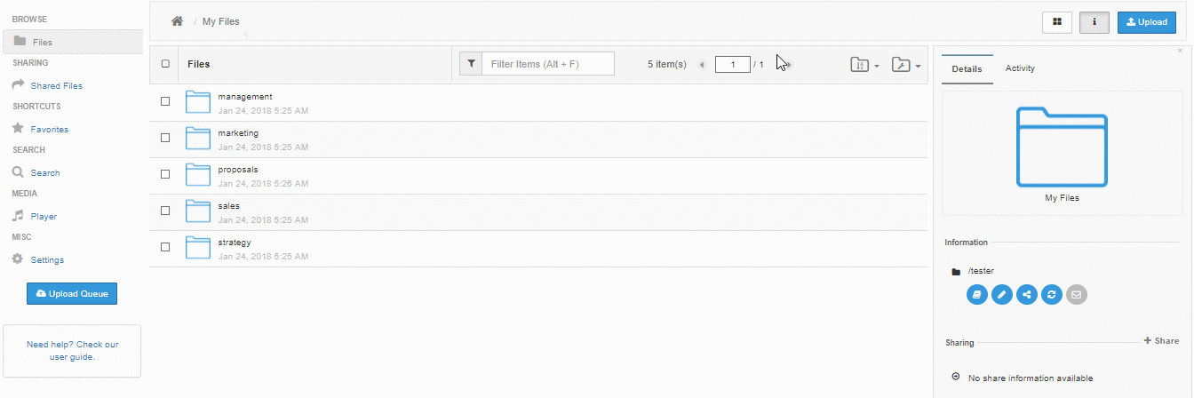Expand the folder tools wrench dropdown
1194x398 pixels.
coord(905,65)
